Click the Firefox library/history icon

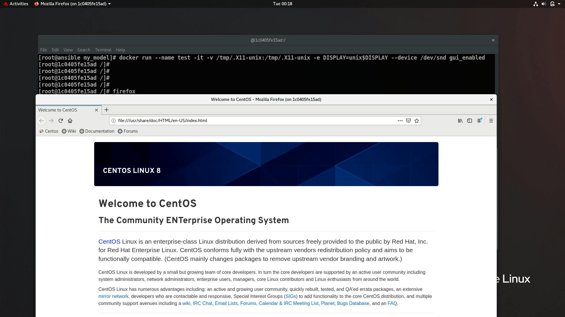tap(460, 120)
